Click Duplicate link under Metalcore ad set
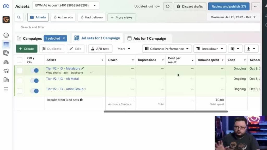This screenshot has width=267, height=150. 77,73
